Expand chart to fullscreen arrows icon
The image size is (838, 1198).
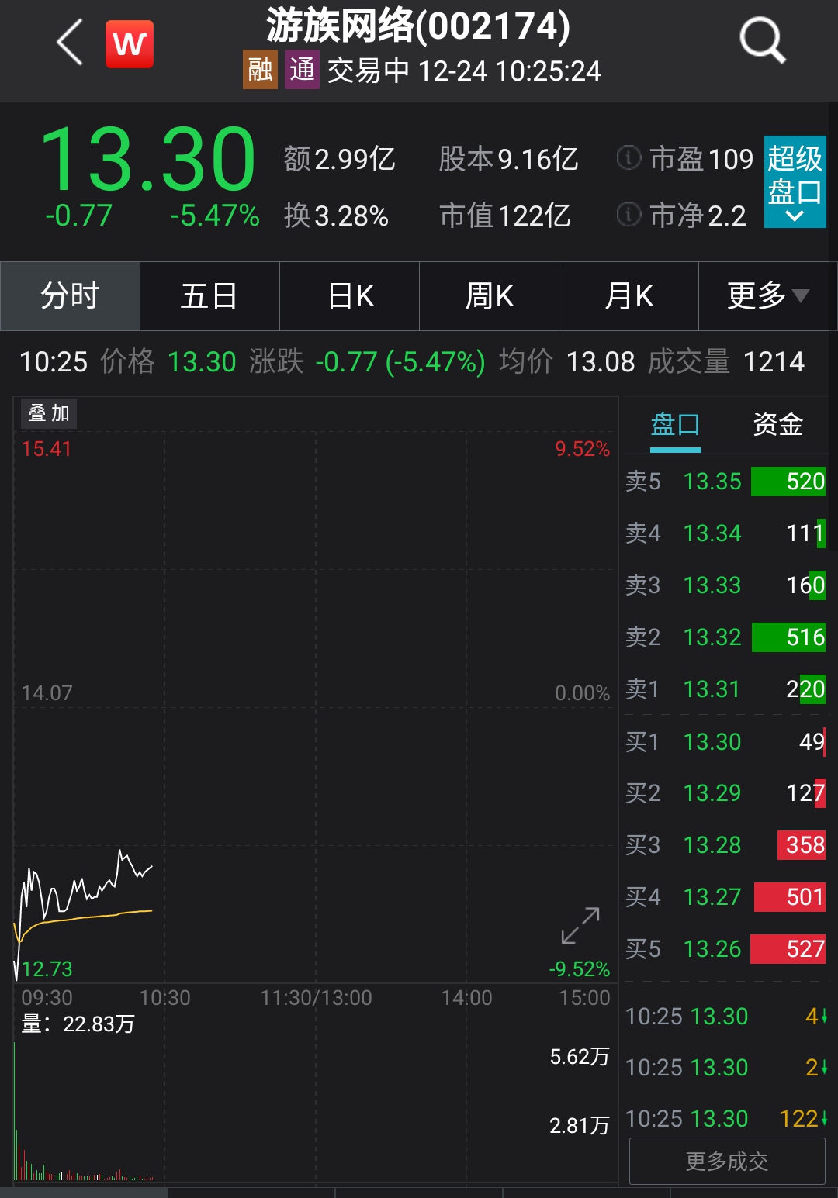(x=580, y=926)
